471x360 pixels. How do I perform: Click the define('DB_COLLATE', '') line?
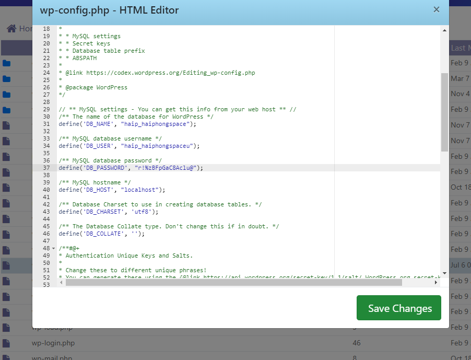(101, 234)
